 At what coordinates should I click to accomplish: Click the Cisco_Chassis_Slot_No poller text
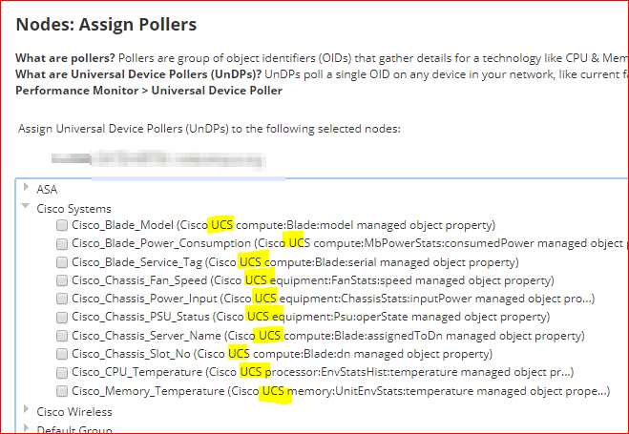click(x=282, y=354)
